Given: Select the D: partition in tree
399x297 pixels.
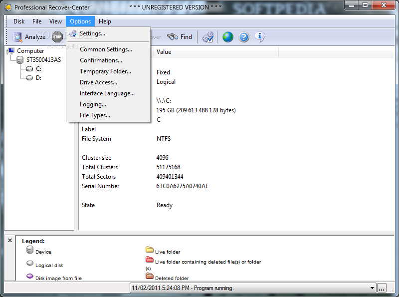Looking at the screenshot, I should [38, 78].
